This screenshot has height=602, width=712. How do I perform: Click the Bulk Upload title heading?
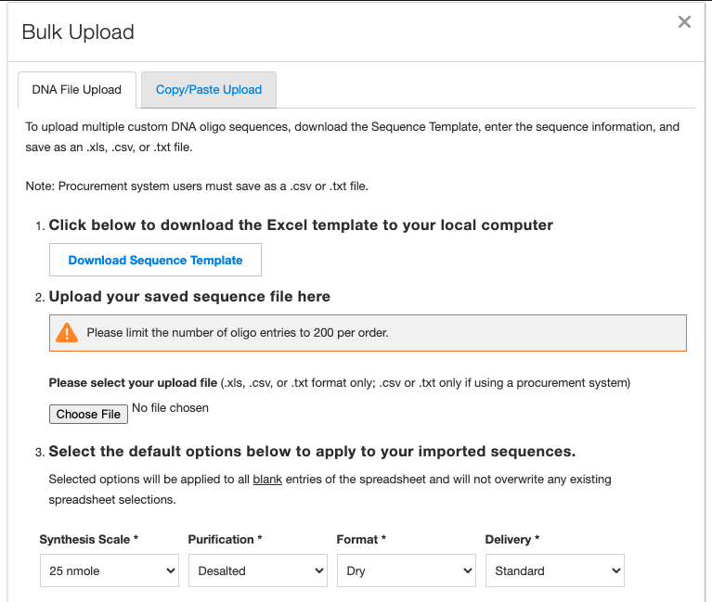click(x=78, y=32)
